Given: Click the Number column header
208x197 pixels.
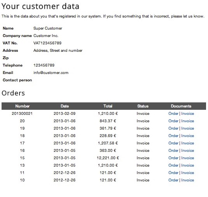Looking at the screenshot, I should (x=22, y=106).
